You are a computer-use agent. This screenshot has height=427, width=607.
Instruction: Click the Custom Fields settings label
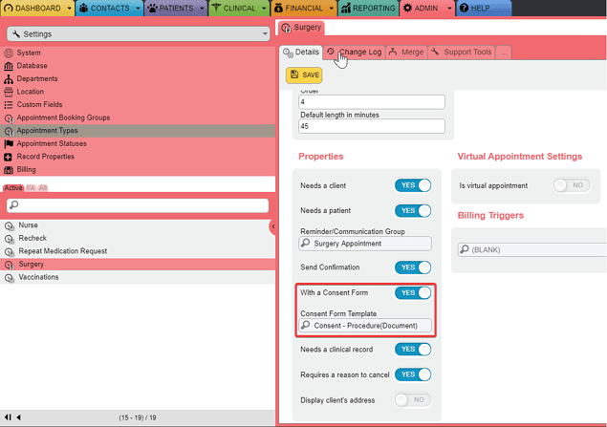(39, 104)
